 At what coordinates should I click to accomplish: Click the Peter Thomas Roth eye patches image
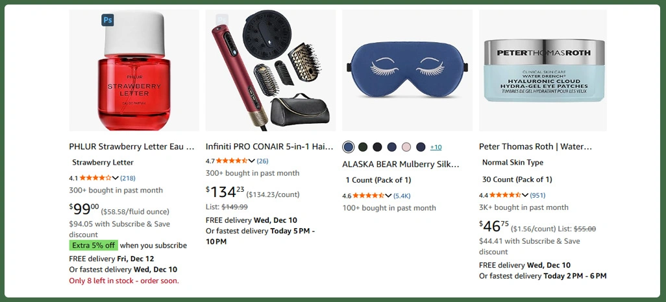tap(543, 71)
